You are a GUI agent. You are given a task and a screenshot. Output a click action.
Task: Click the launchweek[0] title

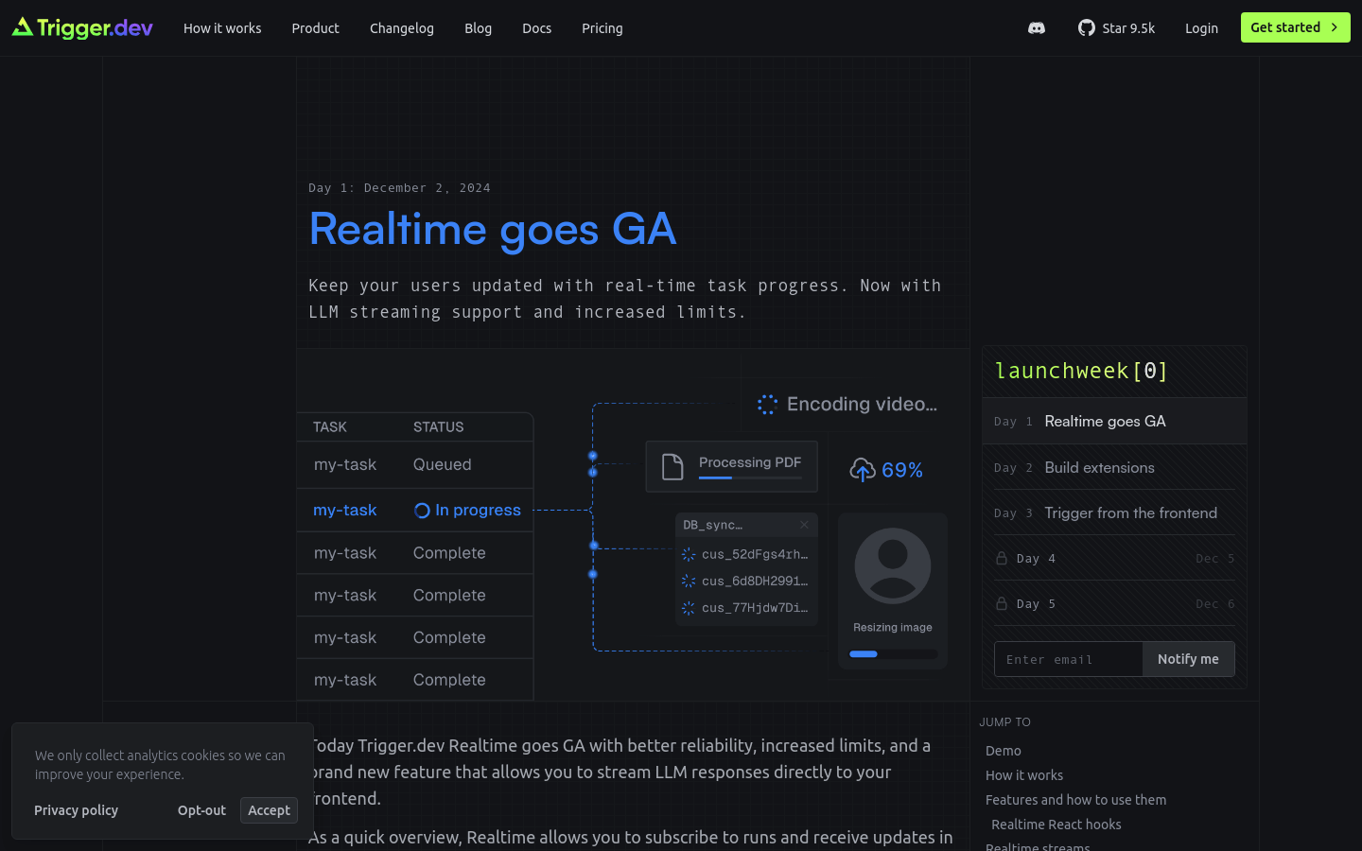(1081, 371)
